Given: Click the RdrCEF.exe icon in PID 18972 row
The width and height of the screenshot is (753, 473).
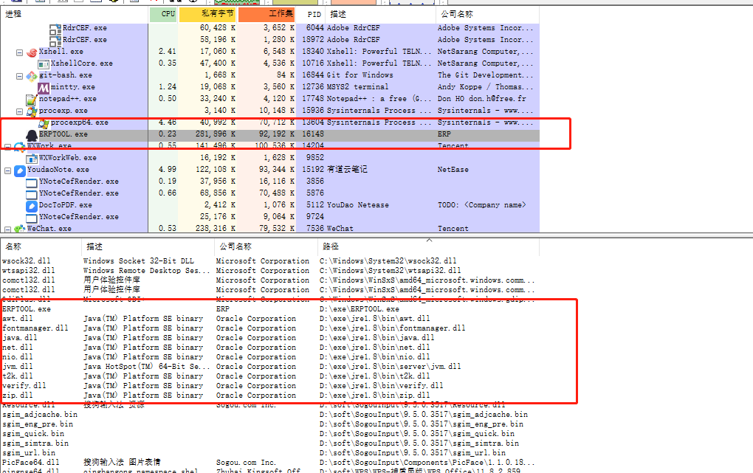Looking at the screenshot, I should click(55, 40).
